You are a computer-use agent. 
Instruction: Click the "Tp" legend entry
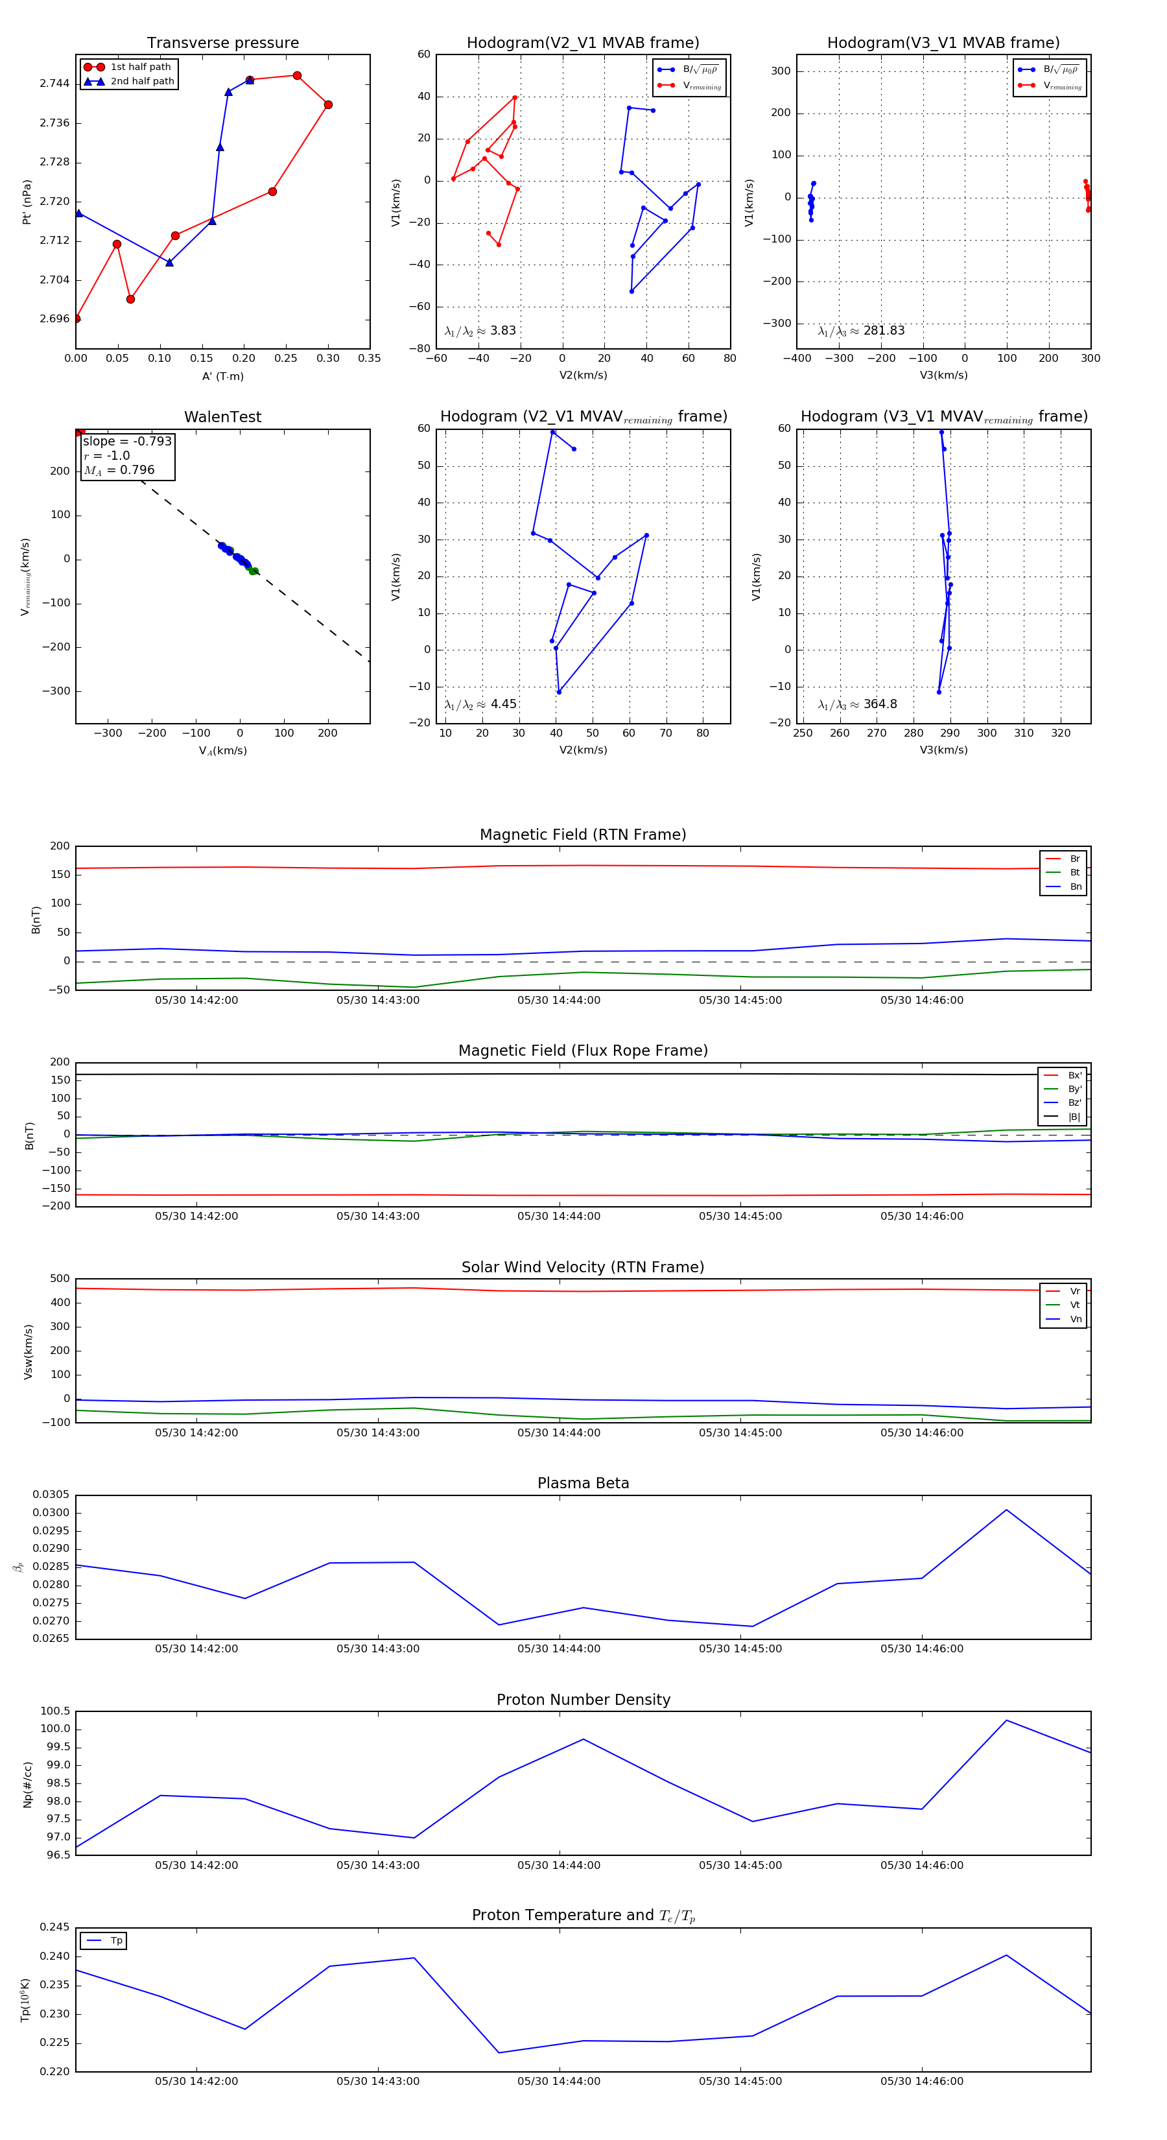click(x=104, y=1941)
